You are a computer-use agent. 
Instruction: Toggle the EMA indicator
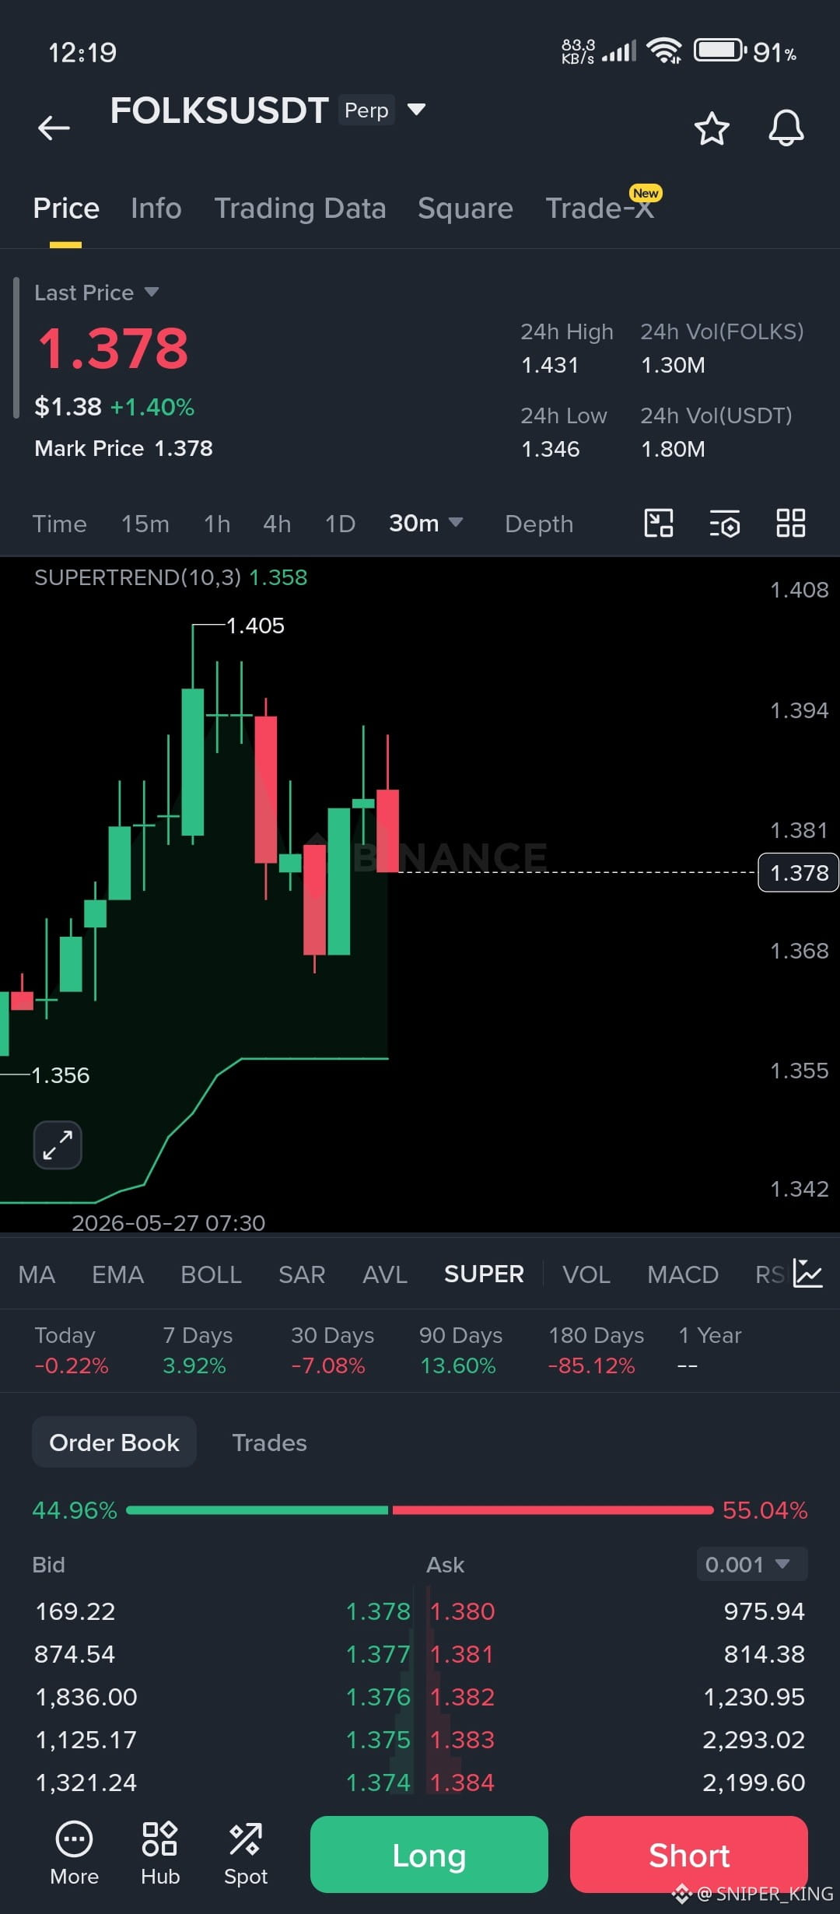coord(117,1274)
